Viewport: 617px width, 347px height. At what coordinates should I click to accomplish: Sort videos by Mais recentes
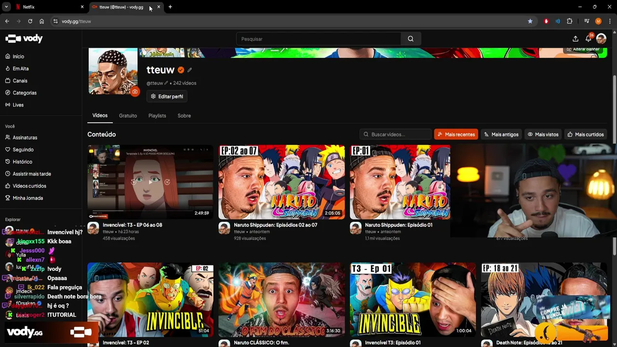[x=456, y=134]
